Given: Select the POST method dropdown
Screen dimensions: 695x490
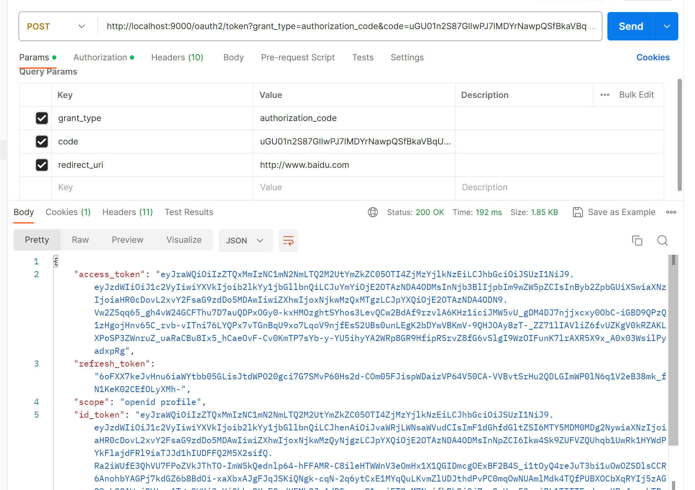Looking at the screenshot, I should coord(56,26).
